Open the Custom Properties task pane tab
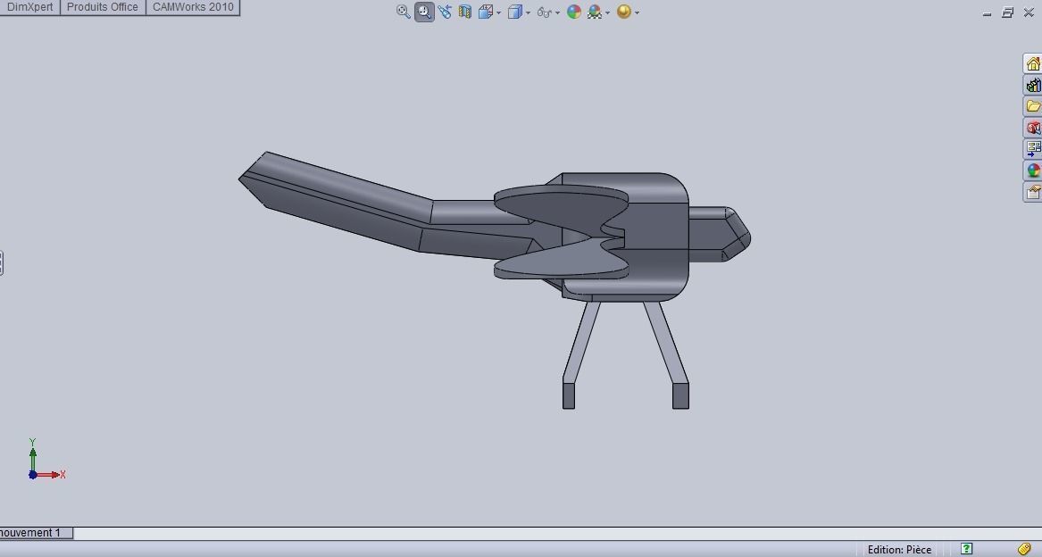Image resolution: width=1042 pixels, height=557 pixels. (1033, 192)
